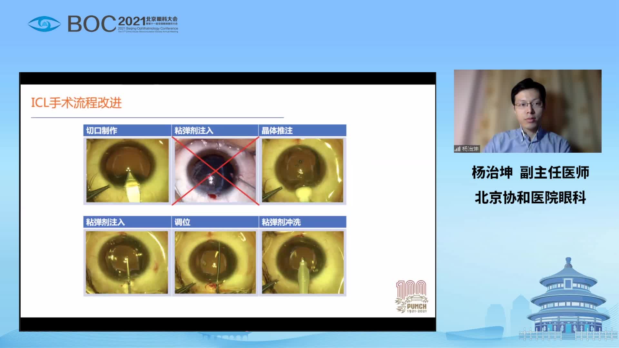Select the 晶体推注 surgery image
Viewport: 619px width, 348px height.
303,170
